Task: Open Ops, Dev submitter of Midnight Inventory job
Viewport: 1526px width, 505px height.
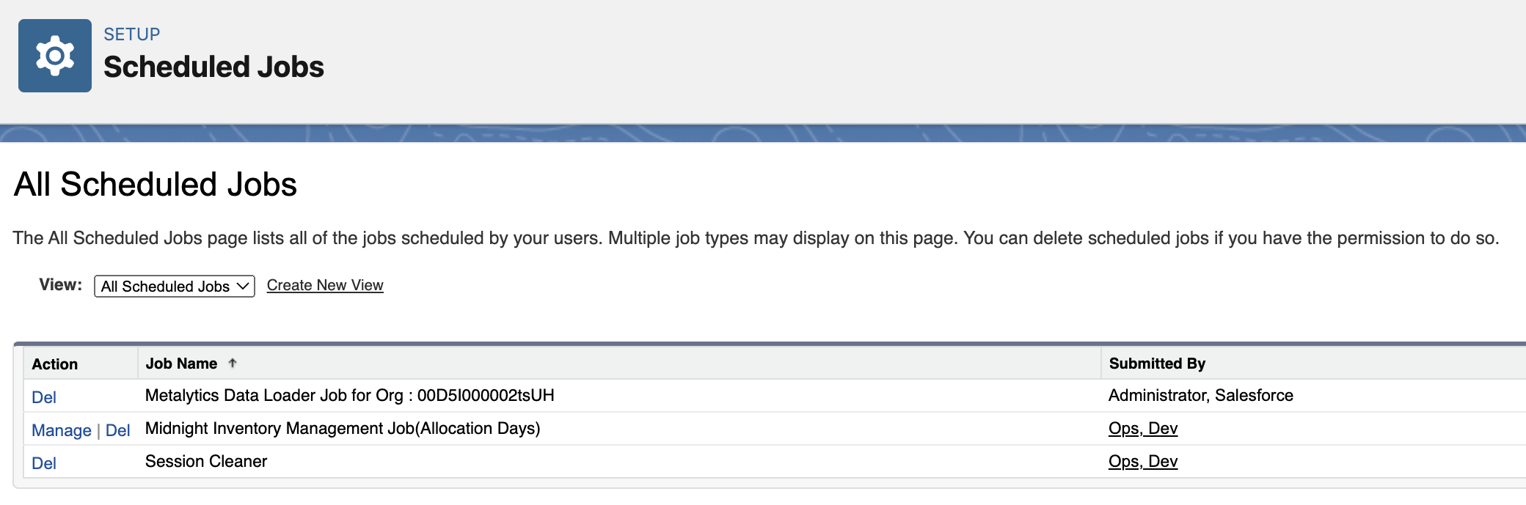Action: click(x=1142, y=428)
